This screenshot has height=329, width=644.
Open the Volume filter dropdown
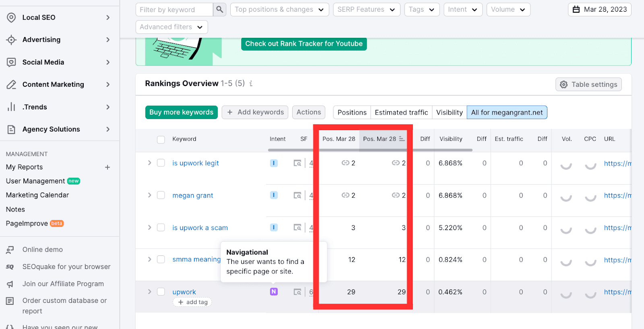(x=508, y=9)
